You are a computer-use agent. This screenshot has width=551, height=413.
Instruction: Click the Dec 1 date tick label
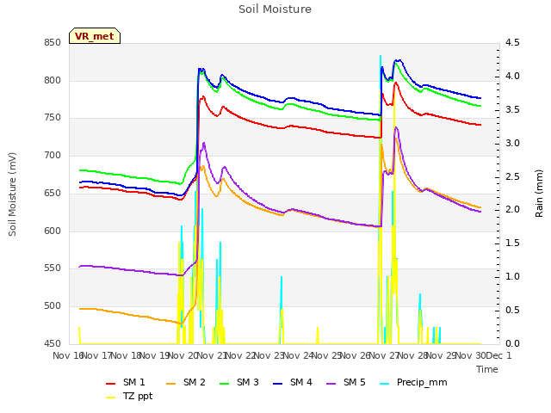tap(498, 355)
